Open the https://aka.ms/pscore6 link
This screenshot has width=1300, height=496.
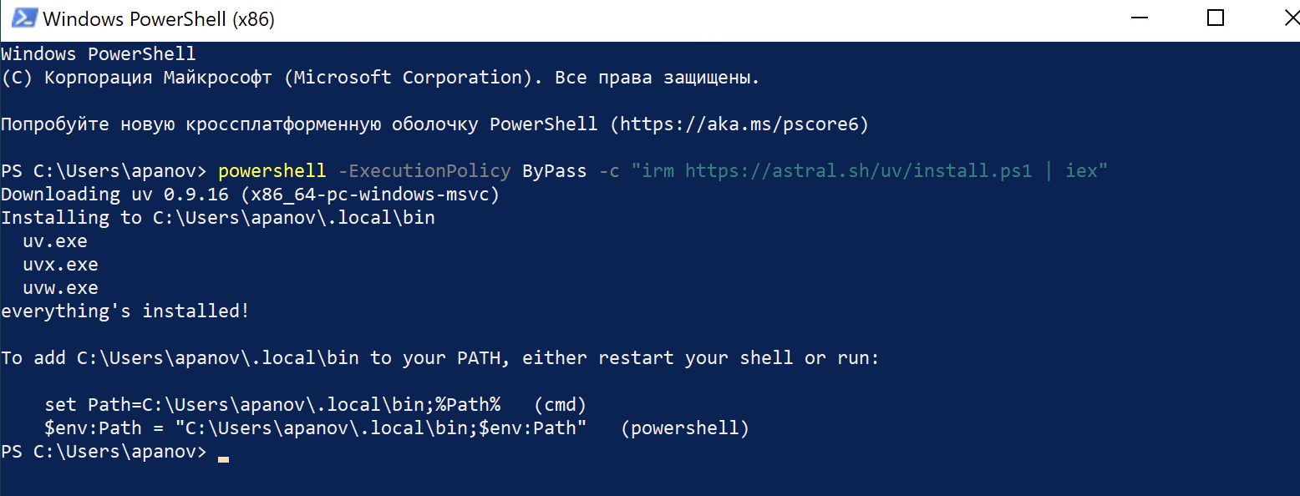(x=738, y=124)
